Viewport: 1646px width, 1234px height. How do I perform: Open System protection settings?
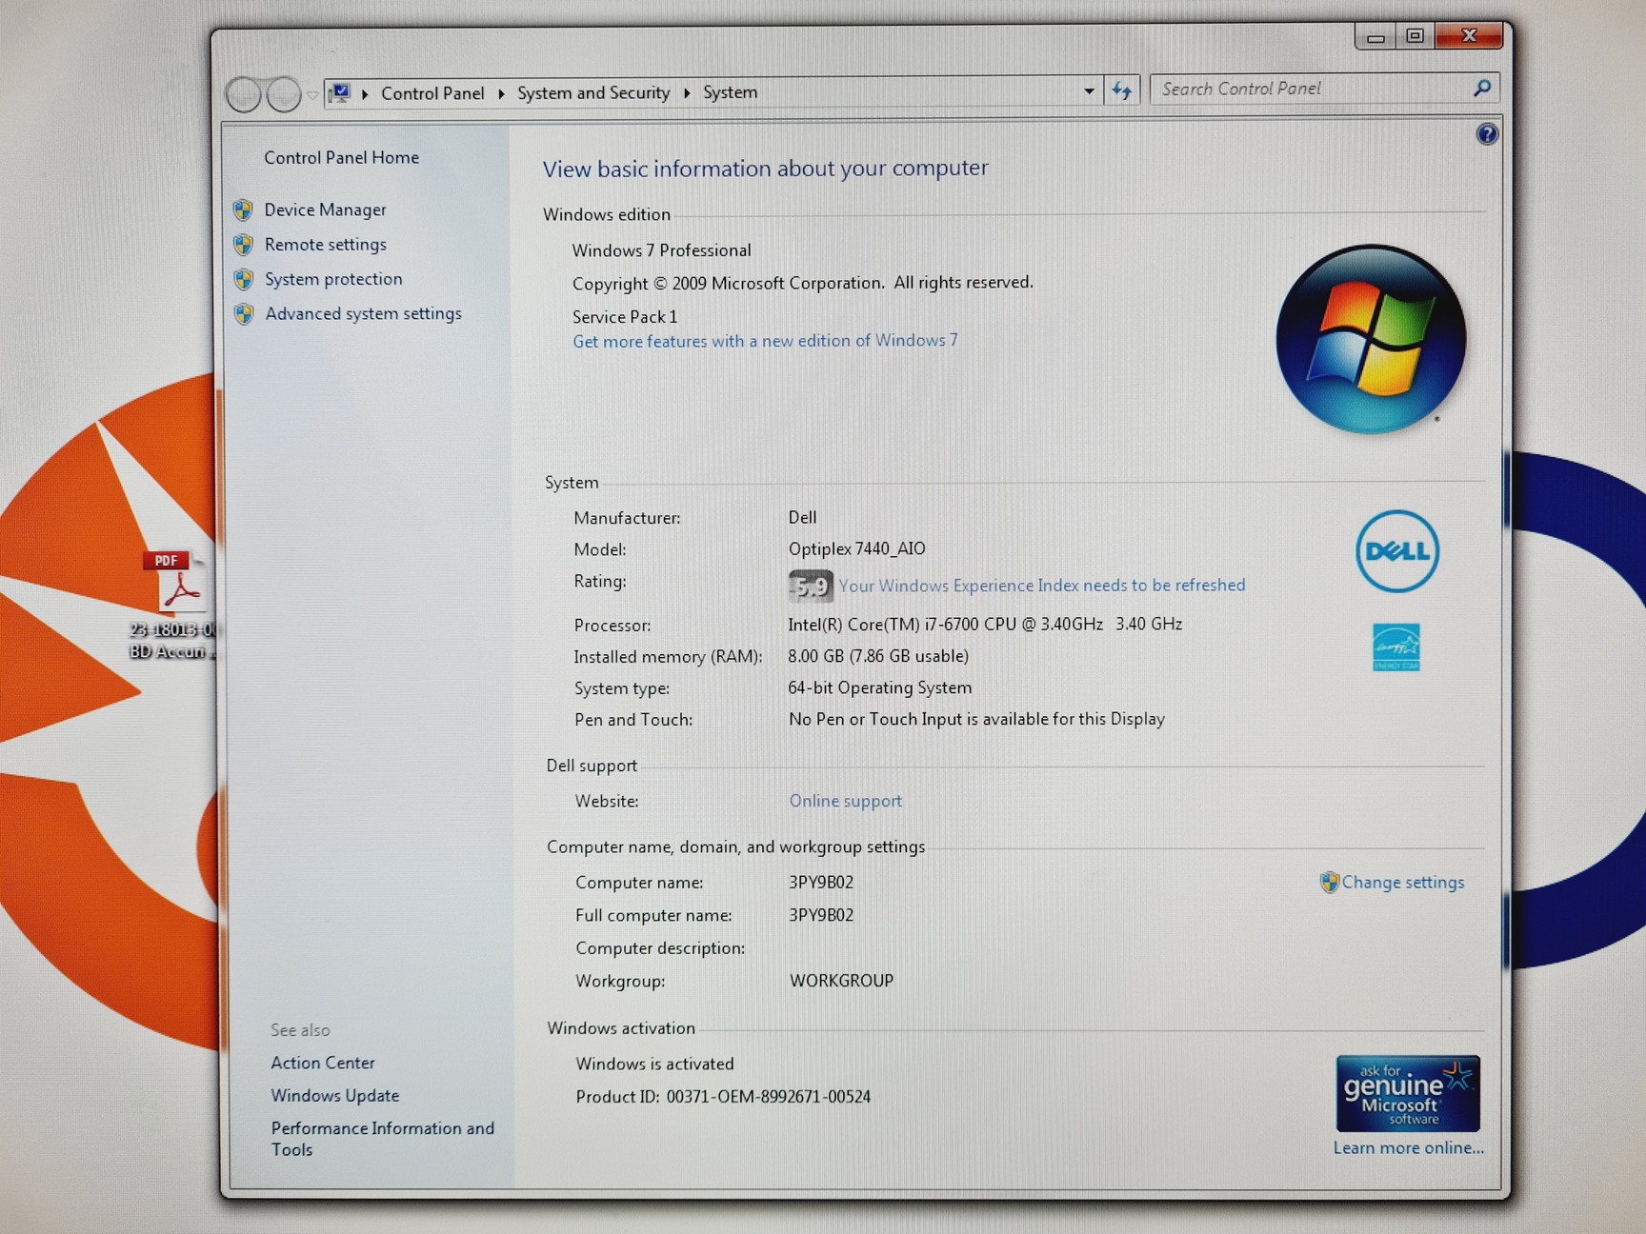tap(333, 279)
